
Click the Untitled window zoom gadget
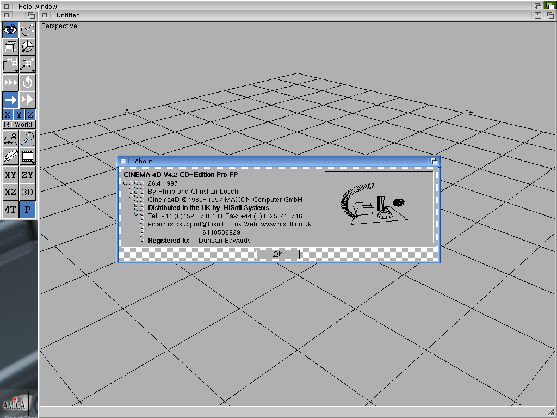click(538, 15)
